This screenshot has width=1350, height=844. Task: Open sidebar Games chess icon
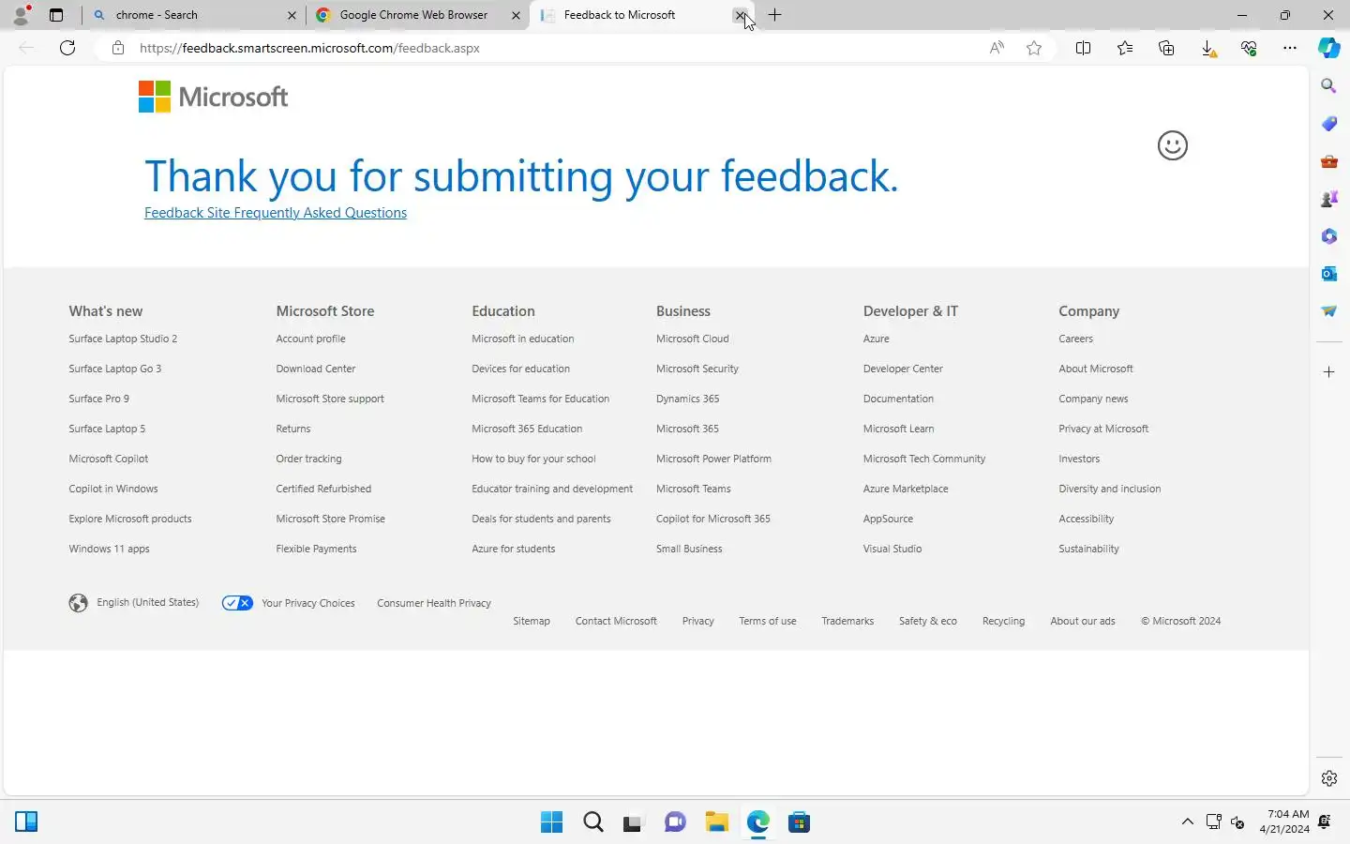tap(1328, 199)
